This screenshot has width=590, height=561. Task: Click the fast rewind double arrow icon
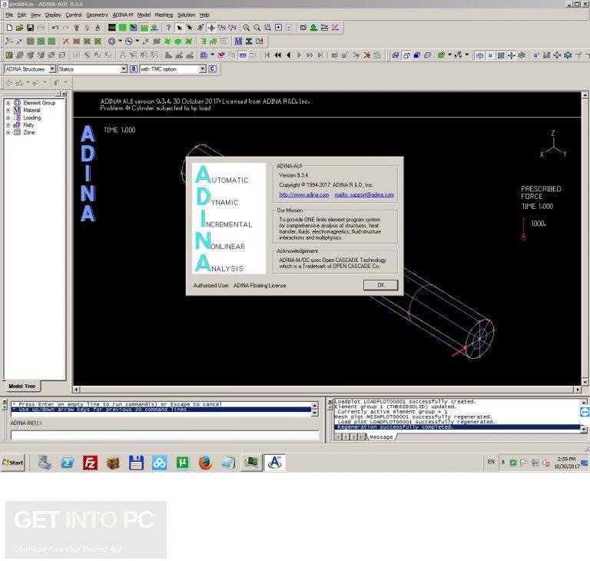pos(277,55)
